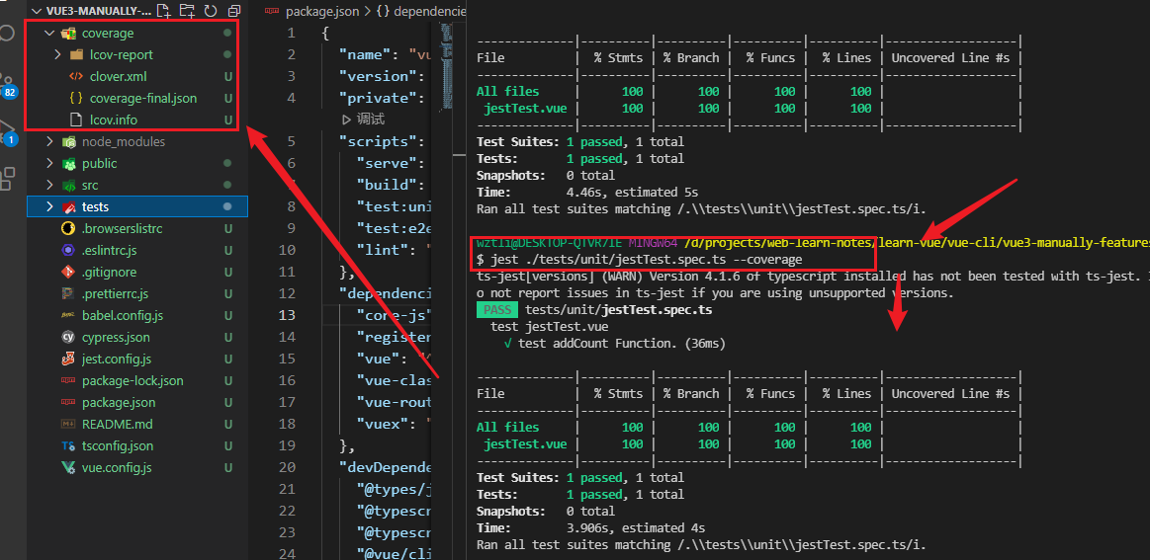This screenshot has height=560, width=1150.
Task: Expand the node_modules folder
Action: click(x=49, y=141)
